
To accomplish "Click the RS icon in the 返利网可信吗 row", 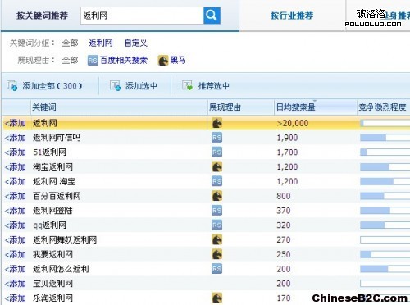I will [216, 138].
